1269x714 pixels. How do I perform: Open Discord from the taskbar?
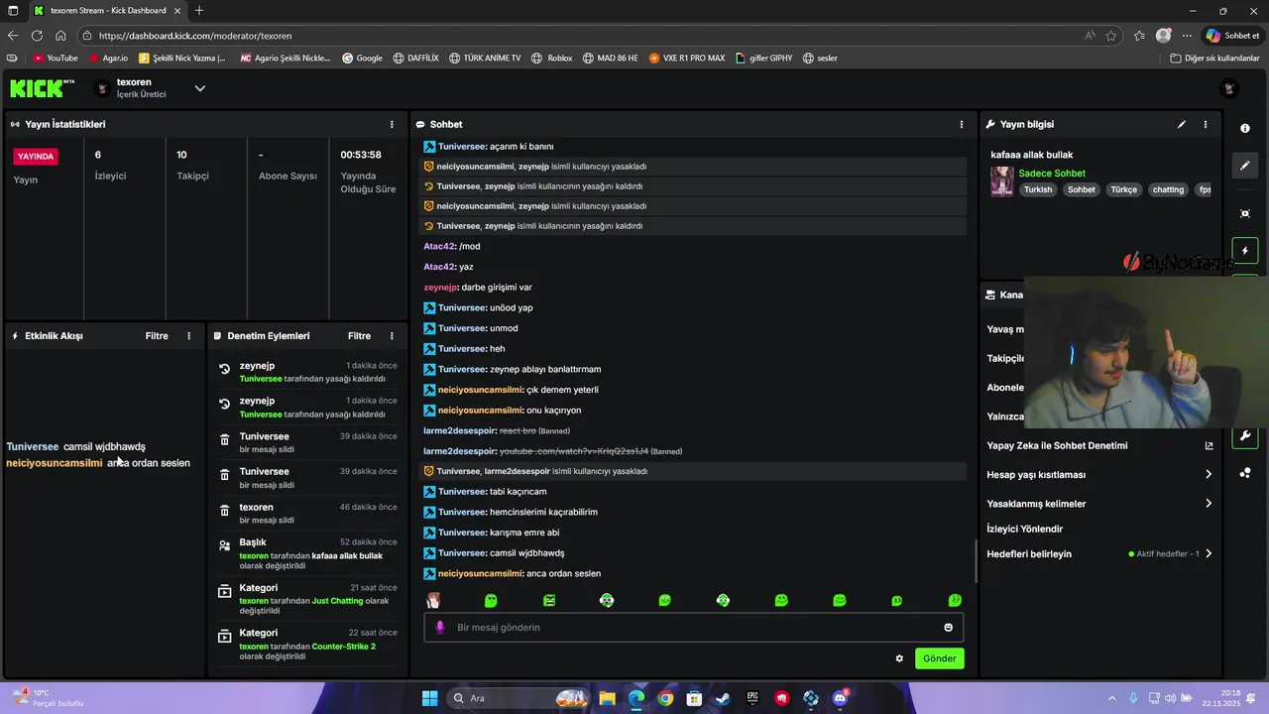tap(841, 698)
